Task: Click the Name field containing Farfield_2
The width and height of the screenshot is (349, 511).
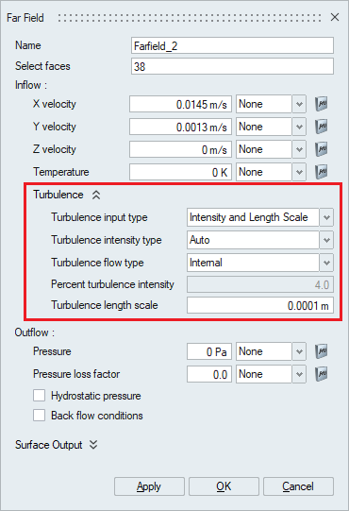Action: 232,45
